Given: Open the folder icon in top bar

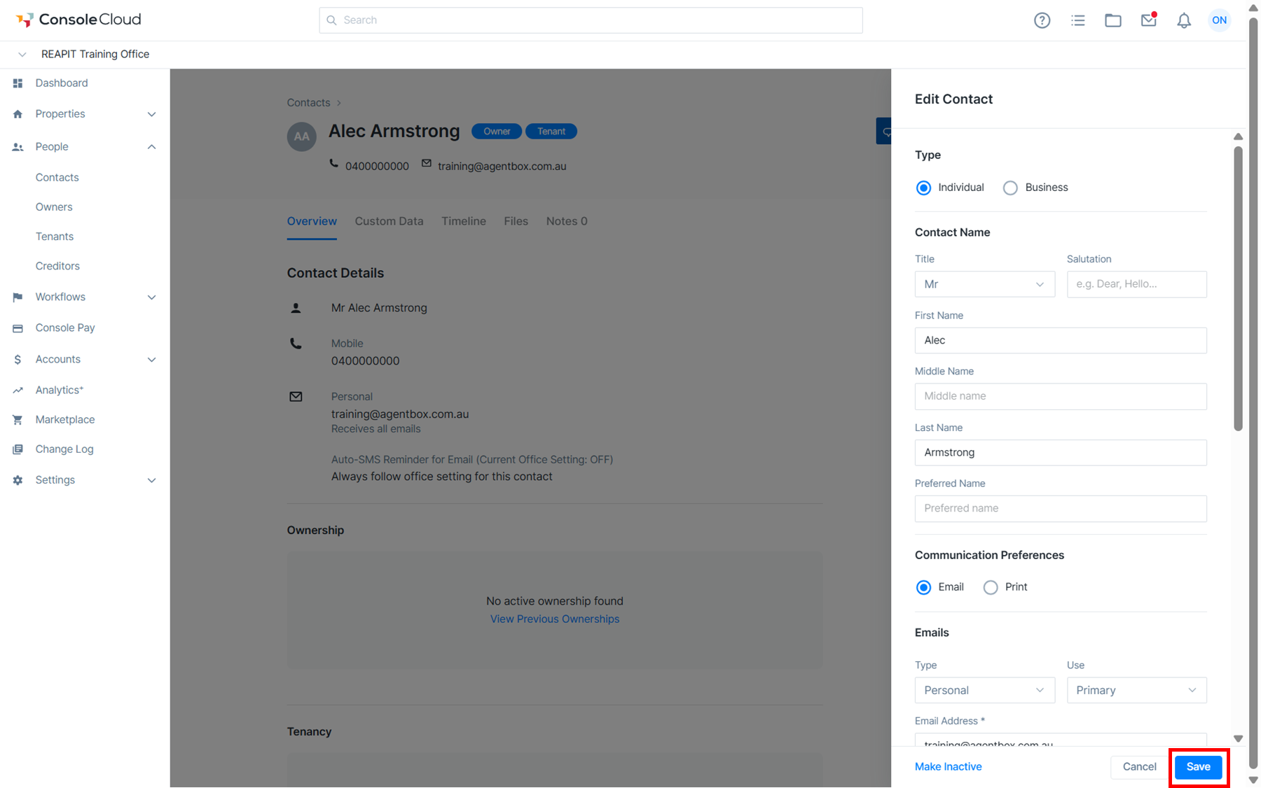Looking at the screenshot, I should tap(1113, 20).
